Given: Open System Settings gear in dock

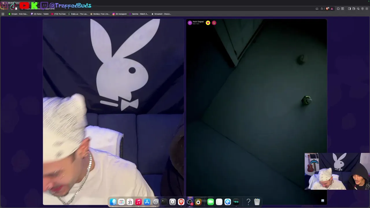Looking at the screenshot, I should [x=156, y=202].
